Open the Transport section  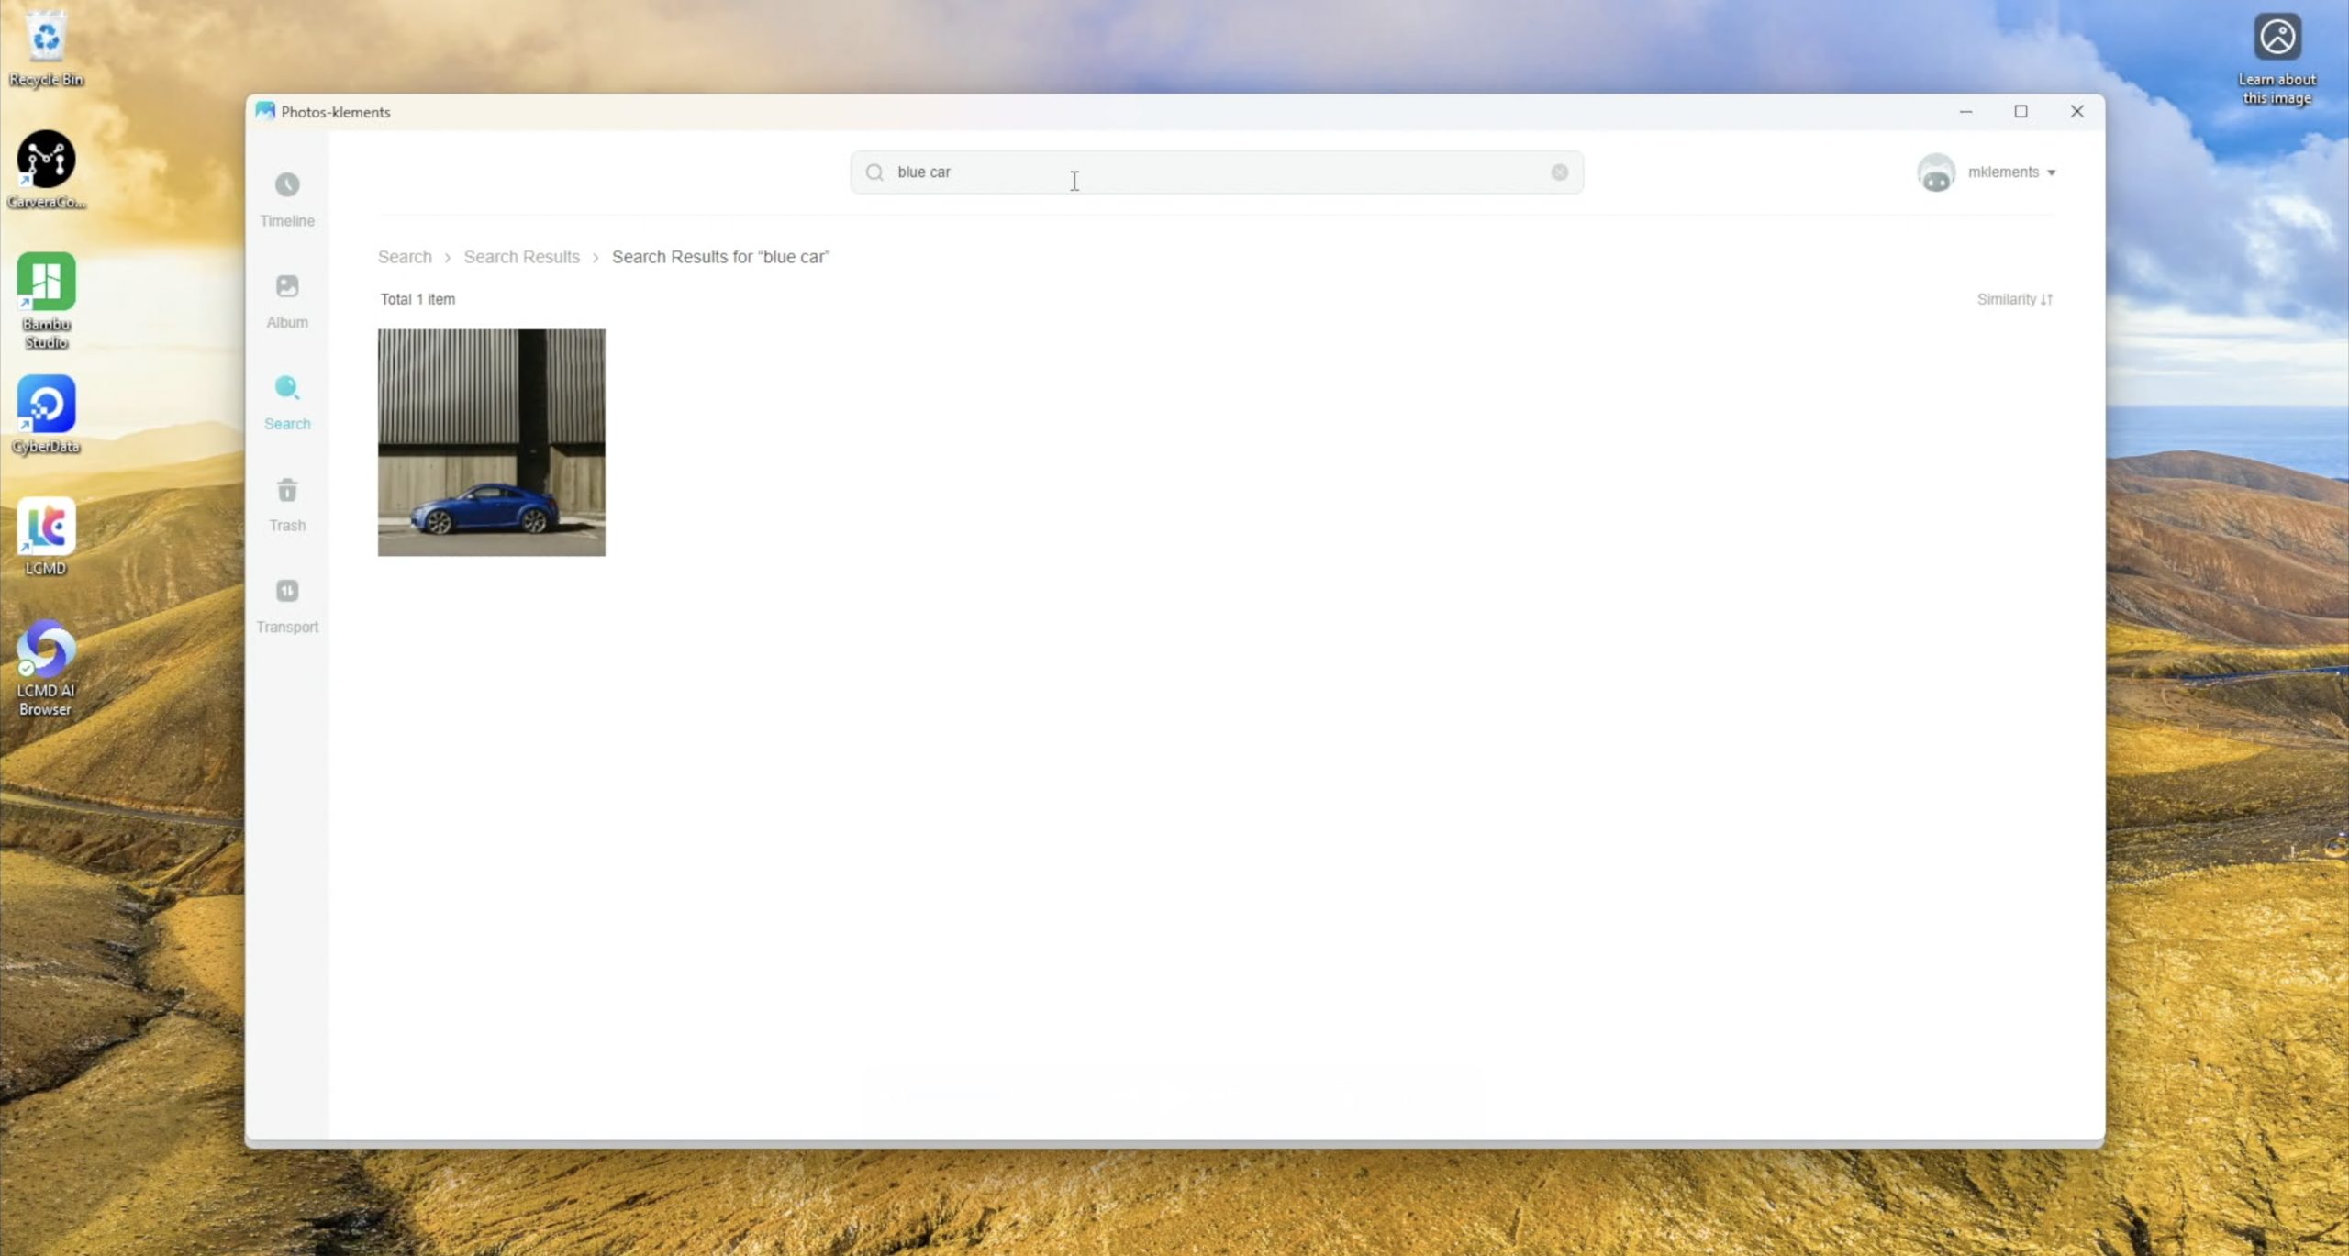coord(287,605)
